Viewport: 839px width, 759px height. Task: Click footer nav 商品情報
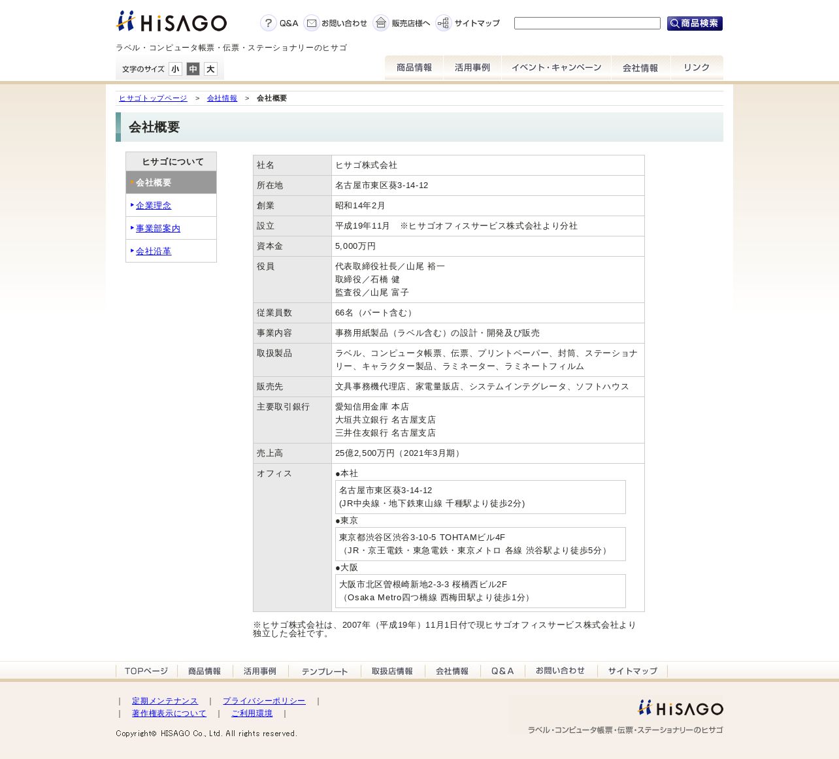click(205, 671)
